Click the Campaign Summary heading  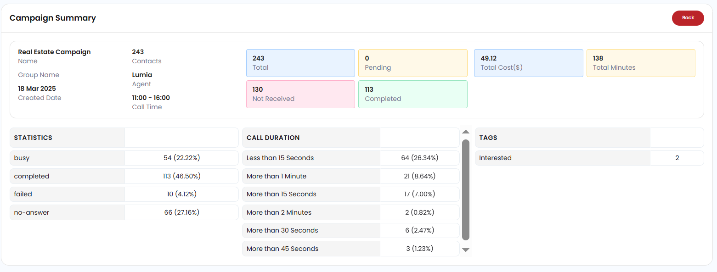pos(53,18)
